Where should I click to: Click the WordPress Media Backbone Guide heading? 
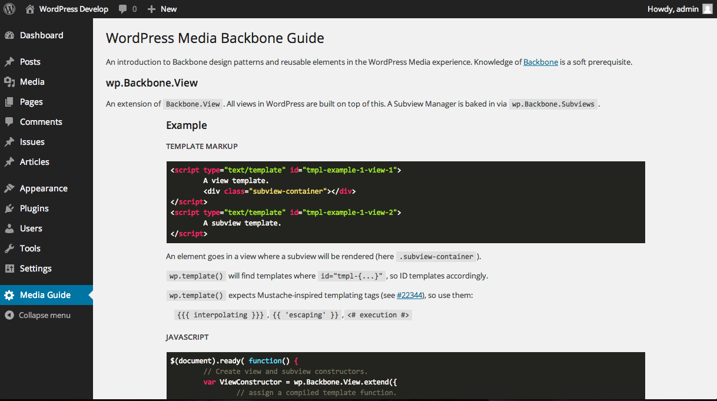[215, 38]
